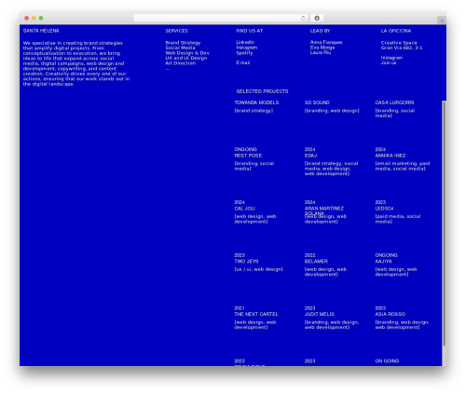Screen dimensions: 466x394
Task: Click the SANTA HELENA site title
Action: (41, 31)
